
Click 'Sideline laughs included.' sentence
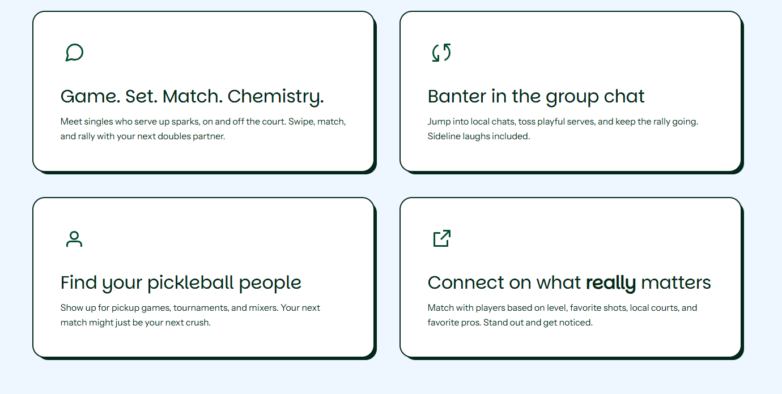pyautogui.click(x=479, y=136)
